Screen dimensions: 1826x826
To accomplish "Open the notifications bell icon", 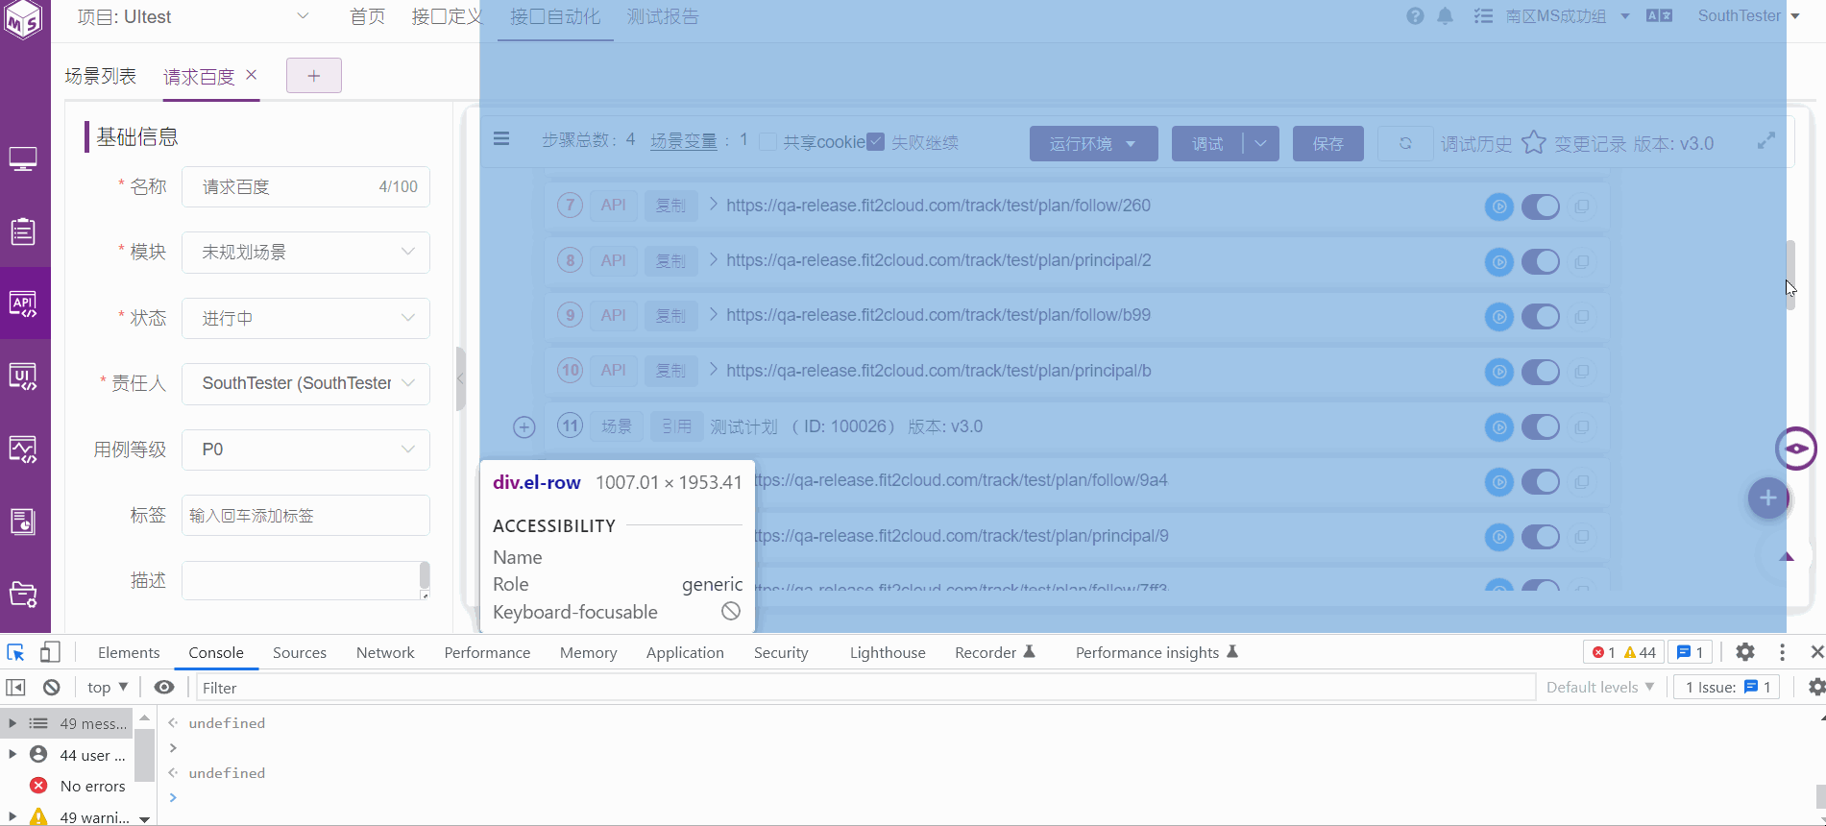I will (x=1445, y=16).
